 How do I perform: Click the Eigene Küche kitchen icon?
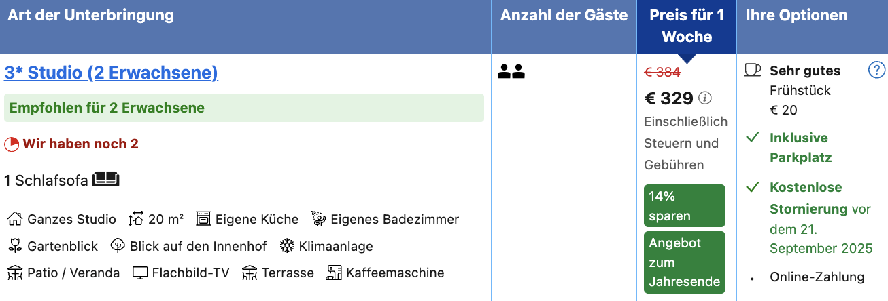pos(203,219)
